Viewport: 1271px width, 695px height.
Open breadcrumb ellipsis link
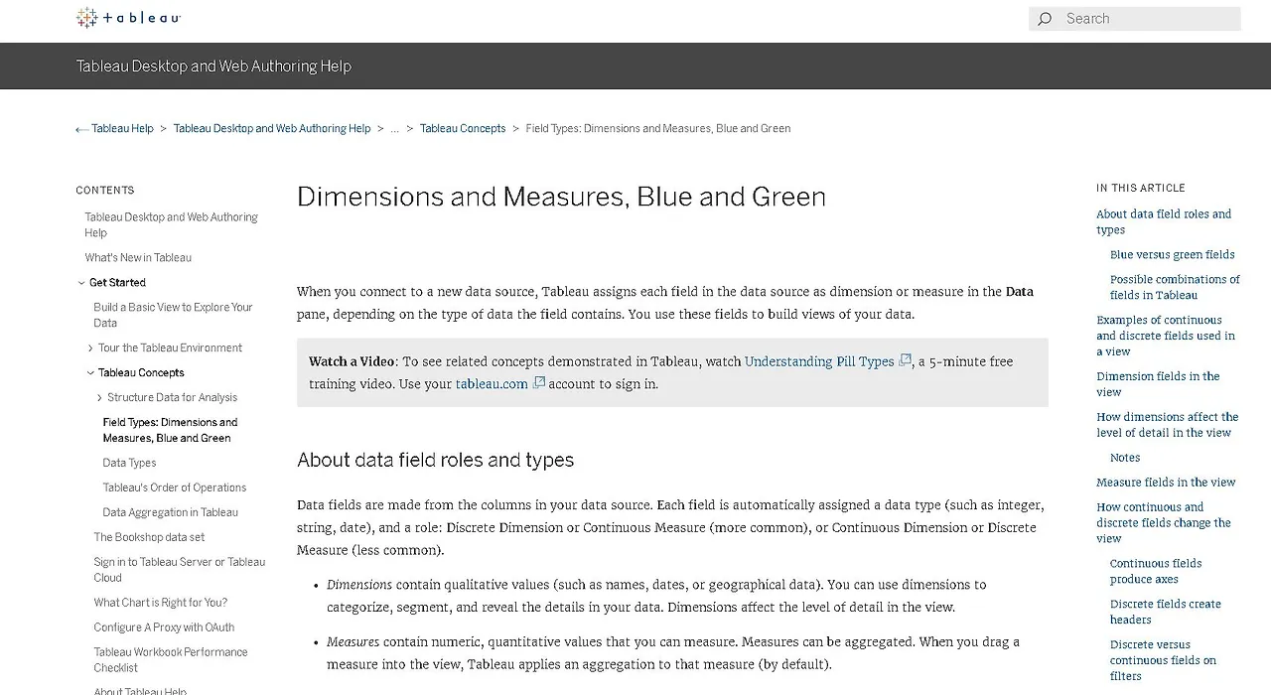394,129
